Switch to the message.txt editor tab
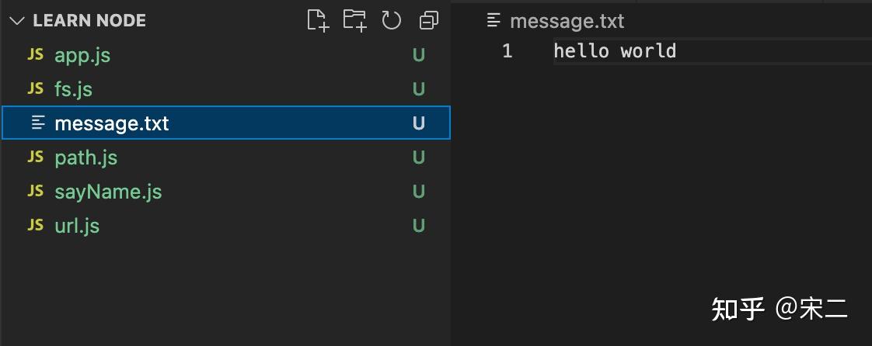872x346 pixels. coord(566,21)
